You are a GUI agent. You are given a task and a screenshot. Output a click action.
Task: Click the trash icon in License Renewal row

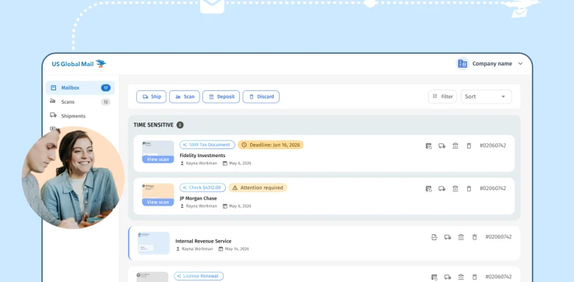[x=475, y=277]
